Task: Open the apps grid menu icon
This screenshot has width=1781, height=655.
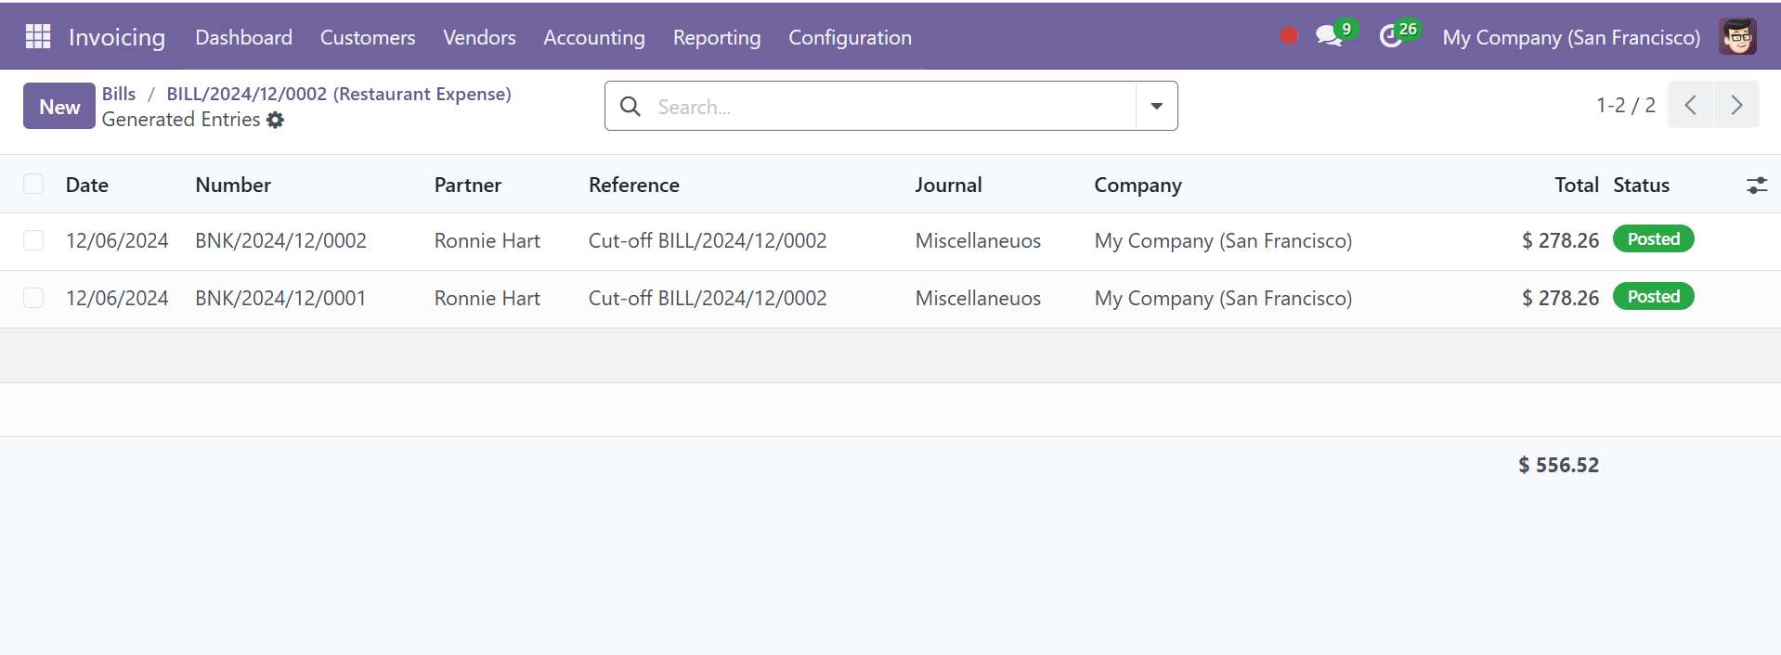Action: click(x=38, y=36)
